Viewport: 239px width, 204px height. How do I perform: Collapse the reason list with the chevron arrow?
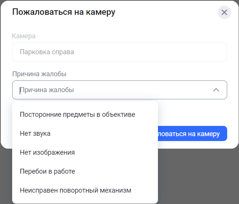pyautogui.click(x=216, y=90)
